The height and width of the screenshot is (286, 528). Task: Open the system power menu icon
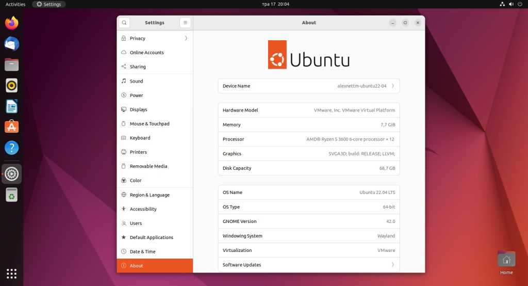click(520, 4)
